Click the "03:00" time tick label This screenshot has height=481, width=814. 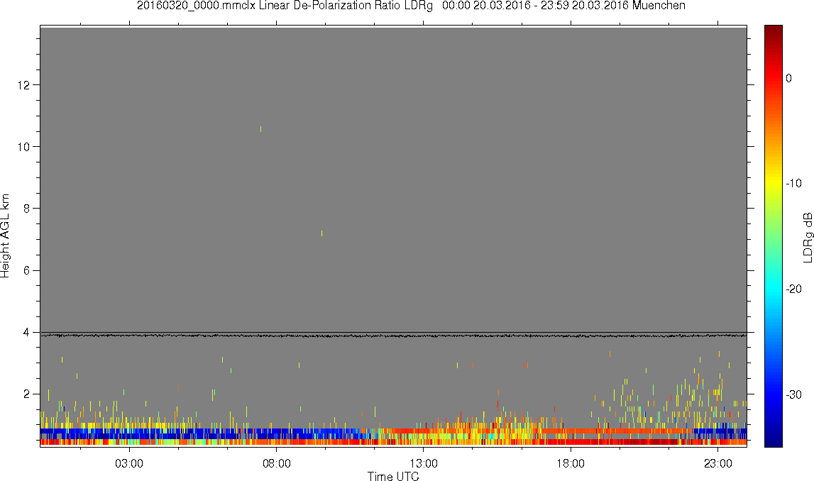[x=128, y=463]
